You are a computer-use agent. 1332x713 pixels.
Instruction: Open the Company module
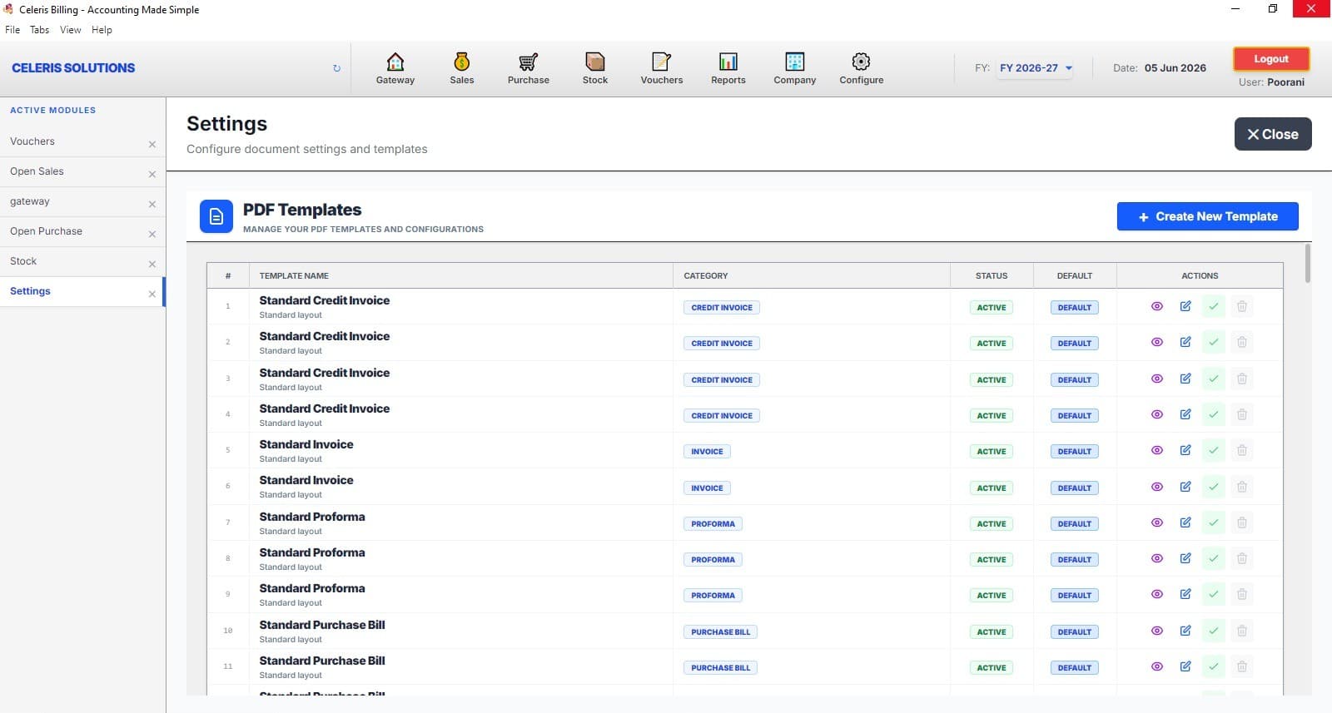pos(794,68)
